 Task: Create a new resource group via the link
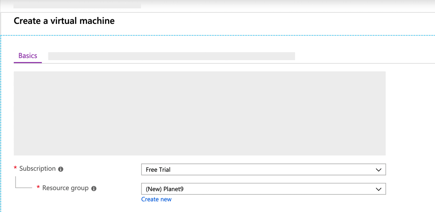pos(156,199)
